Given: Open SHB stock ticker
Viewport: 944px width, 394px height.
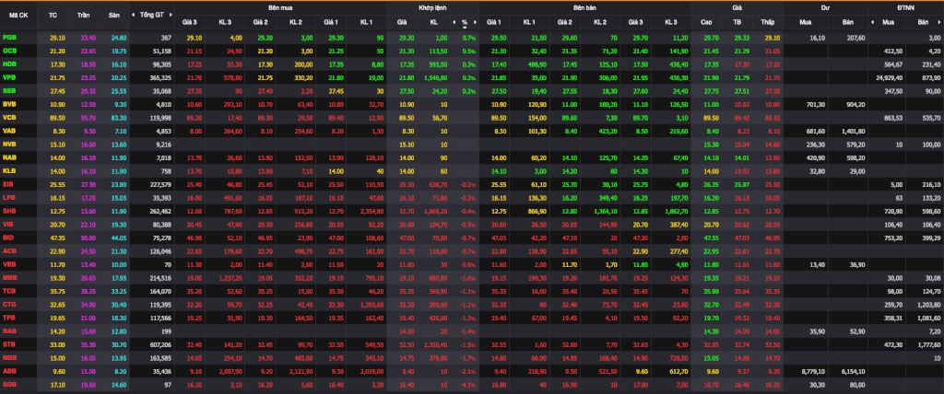Looking at the screenshot, I should tap(9, 211).
